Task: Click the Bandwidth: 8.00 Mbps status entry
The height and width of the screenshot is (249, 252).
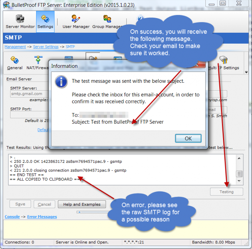Action: (x=213, y=242)
